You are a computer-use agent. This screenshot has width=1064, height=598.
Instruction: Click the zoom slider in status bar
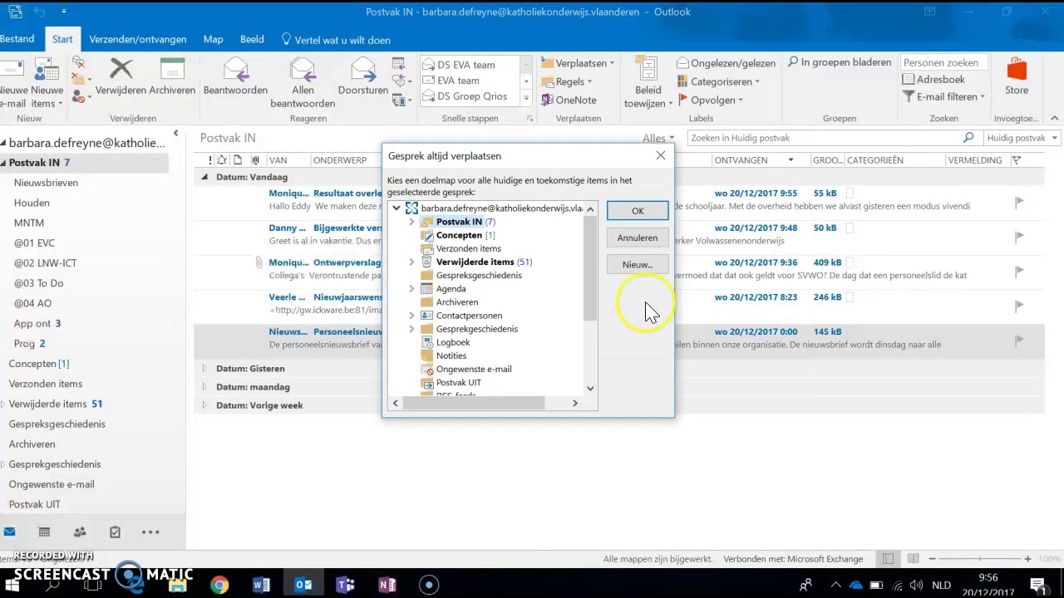[x=980, y=559]
